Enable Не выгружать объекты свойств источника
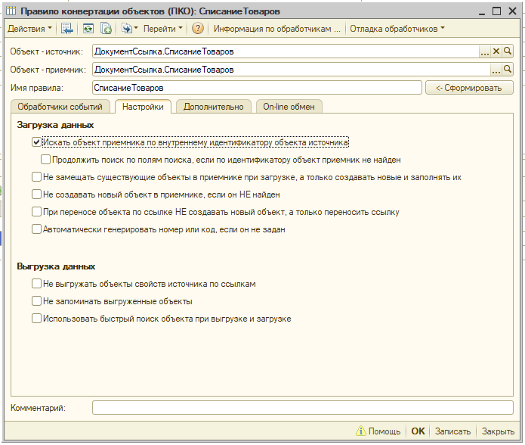 point(36,284)
